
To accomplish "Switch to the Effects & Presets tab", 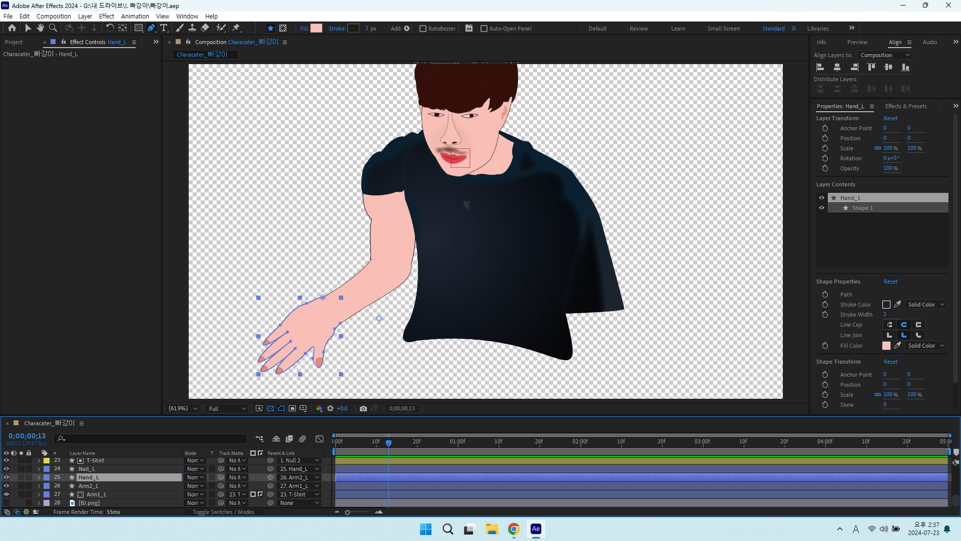I will pyautogui.click(x=905, y=106).
